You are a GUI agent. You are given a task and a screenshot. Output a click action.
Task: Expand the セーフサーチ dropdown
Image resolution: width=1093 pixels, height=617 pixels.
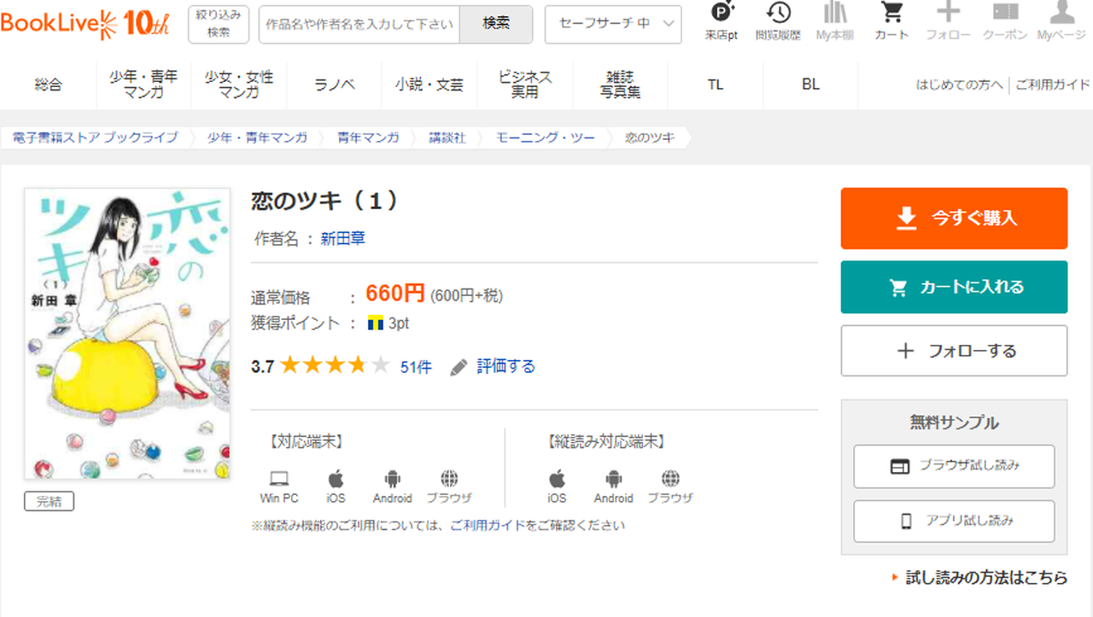pos(613,24)
